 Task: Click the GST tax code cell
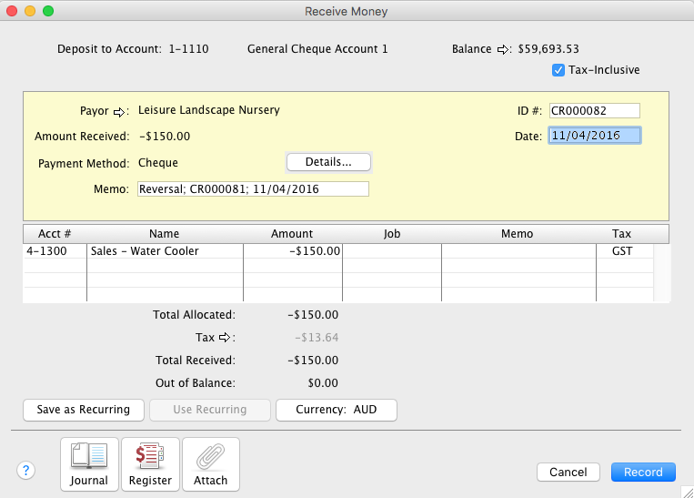[x=621, y=251]
